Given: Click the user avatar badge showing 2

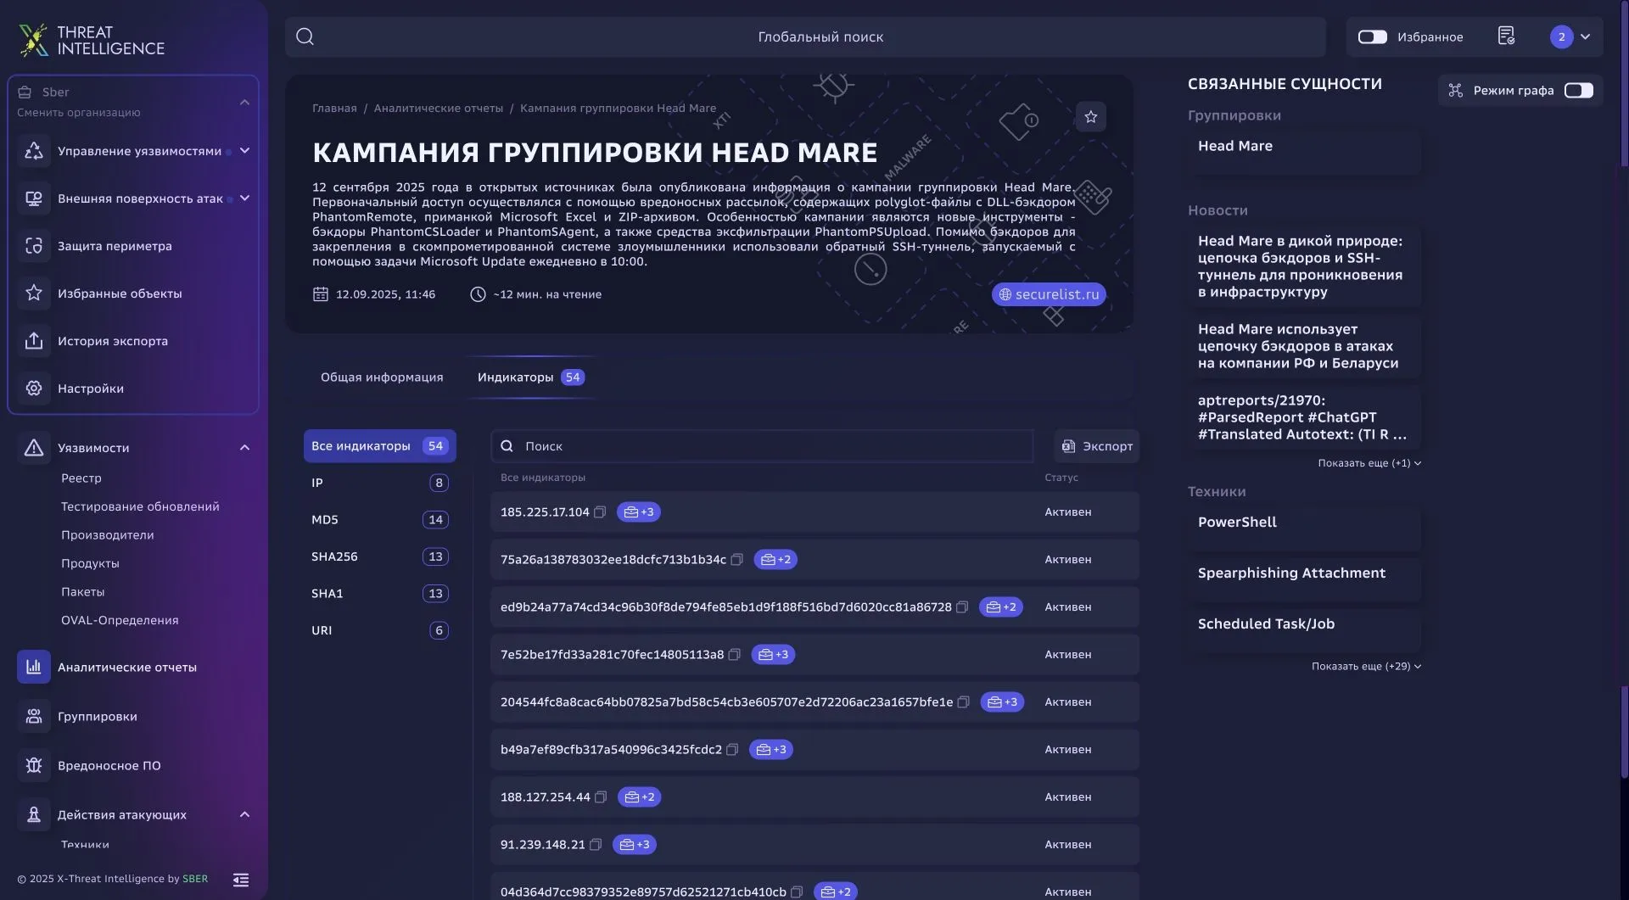Looking at the screenshot, I should (x=1561, y=36).
